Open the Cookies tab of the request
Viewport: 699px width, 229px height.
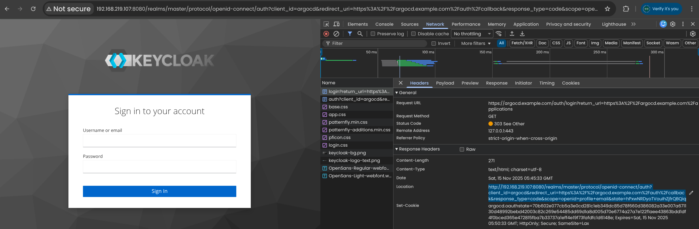tap(571, 83)
